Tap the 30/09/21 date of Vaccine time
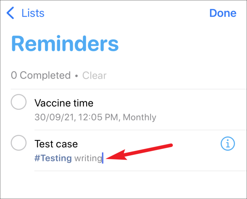The image size is (247, 199). [x=54, y=117]
